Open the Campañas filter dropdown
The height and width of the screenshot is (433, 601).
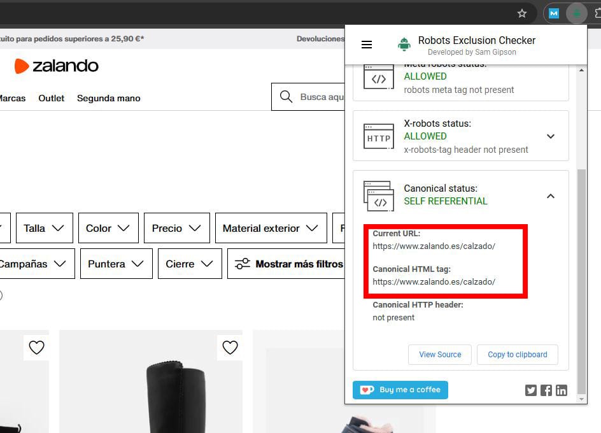[x=37, y=264]
